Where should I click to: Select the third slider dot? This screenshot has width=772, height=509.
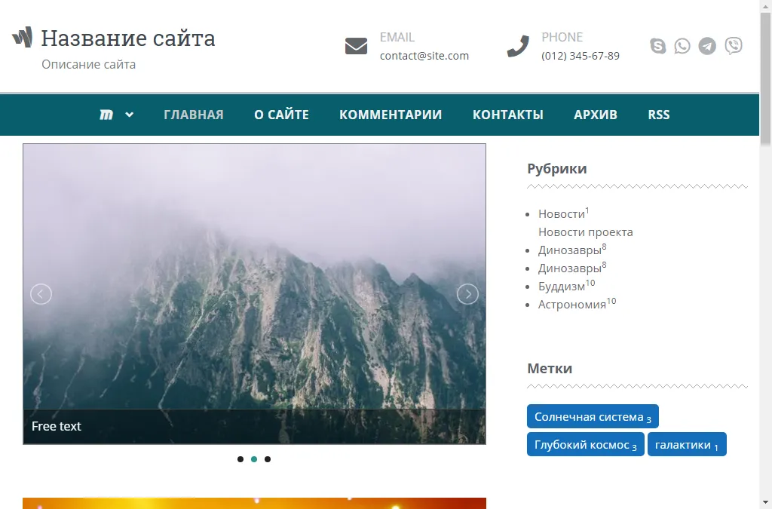click(x=268, y=459)
